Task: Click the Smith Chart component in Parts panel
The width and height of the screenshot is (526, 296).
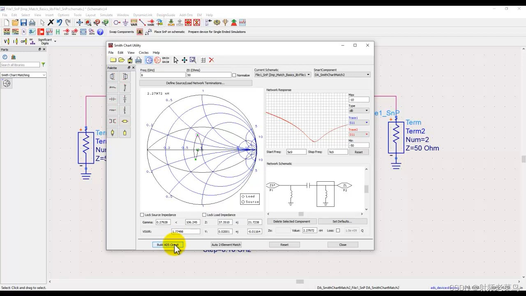Action: (7, 83)
